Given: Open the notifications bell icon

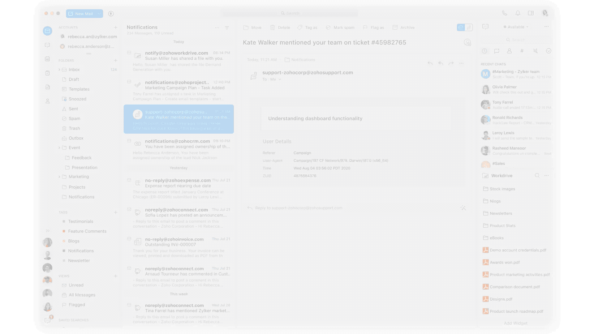Looking at the screenshot, I should (x=518, y=13).
